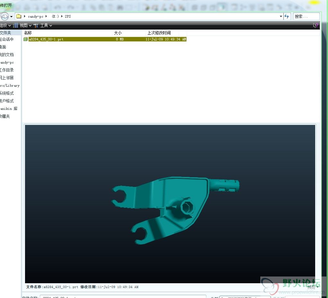The width and height of the screenshot is (328, 298).
Task: Select 用户格式 in the sidebar
Action: (7, 101)
